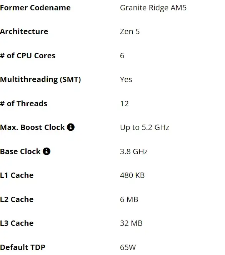Select the Architecture row label

tap(24, 31)
